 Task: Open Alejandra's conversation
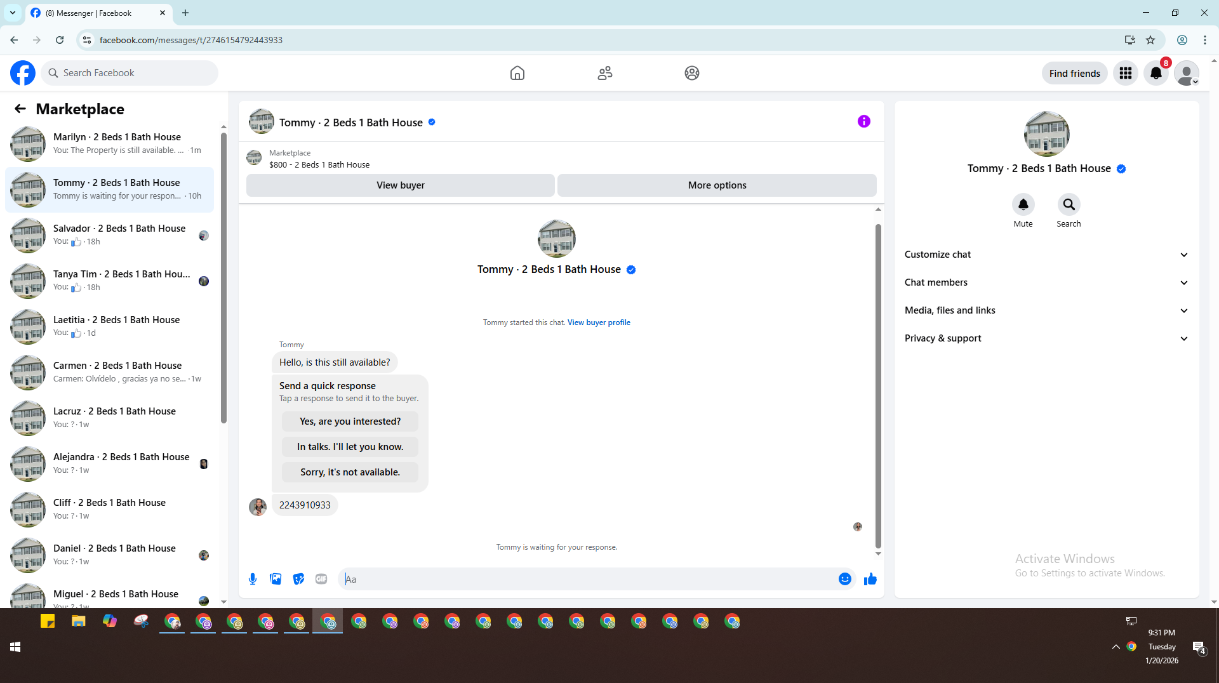pyautogui.click(x=109, y=464)
